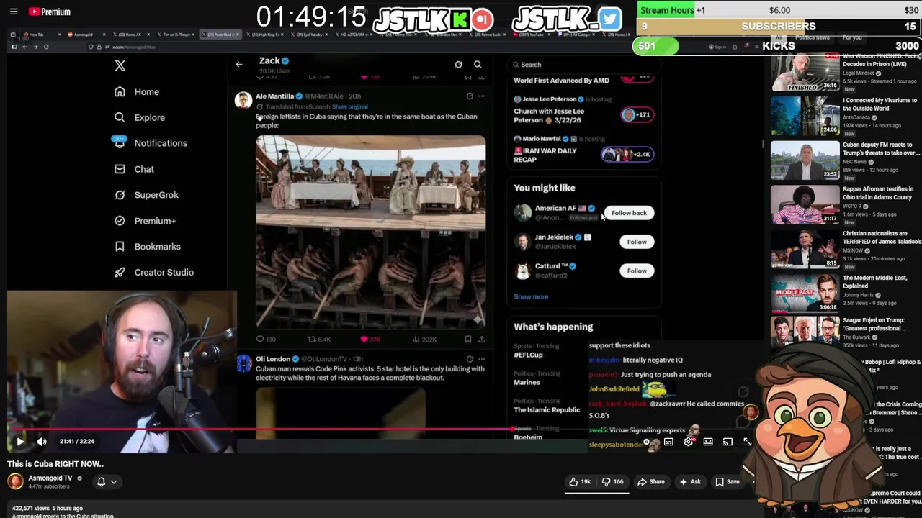Open Oli London's profile avatar

click(243, 363)
